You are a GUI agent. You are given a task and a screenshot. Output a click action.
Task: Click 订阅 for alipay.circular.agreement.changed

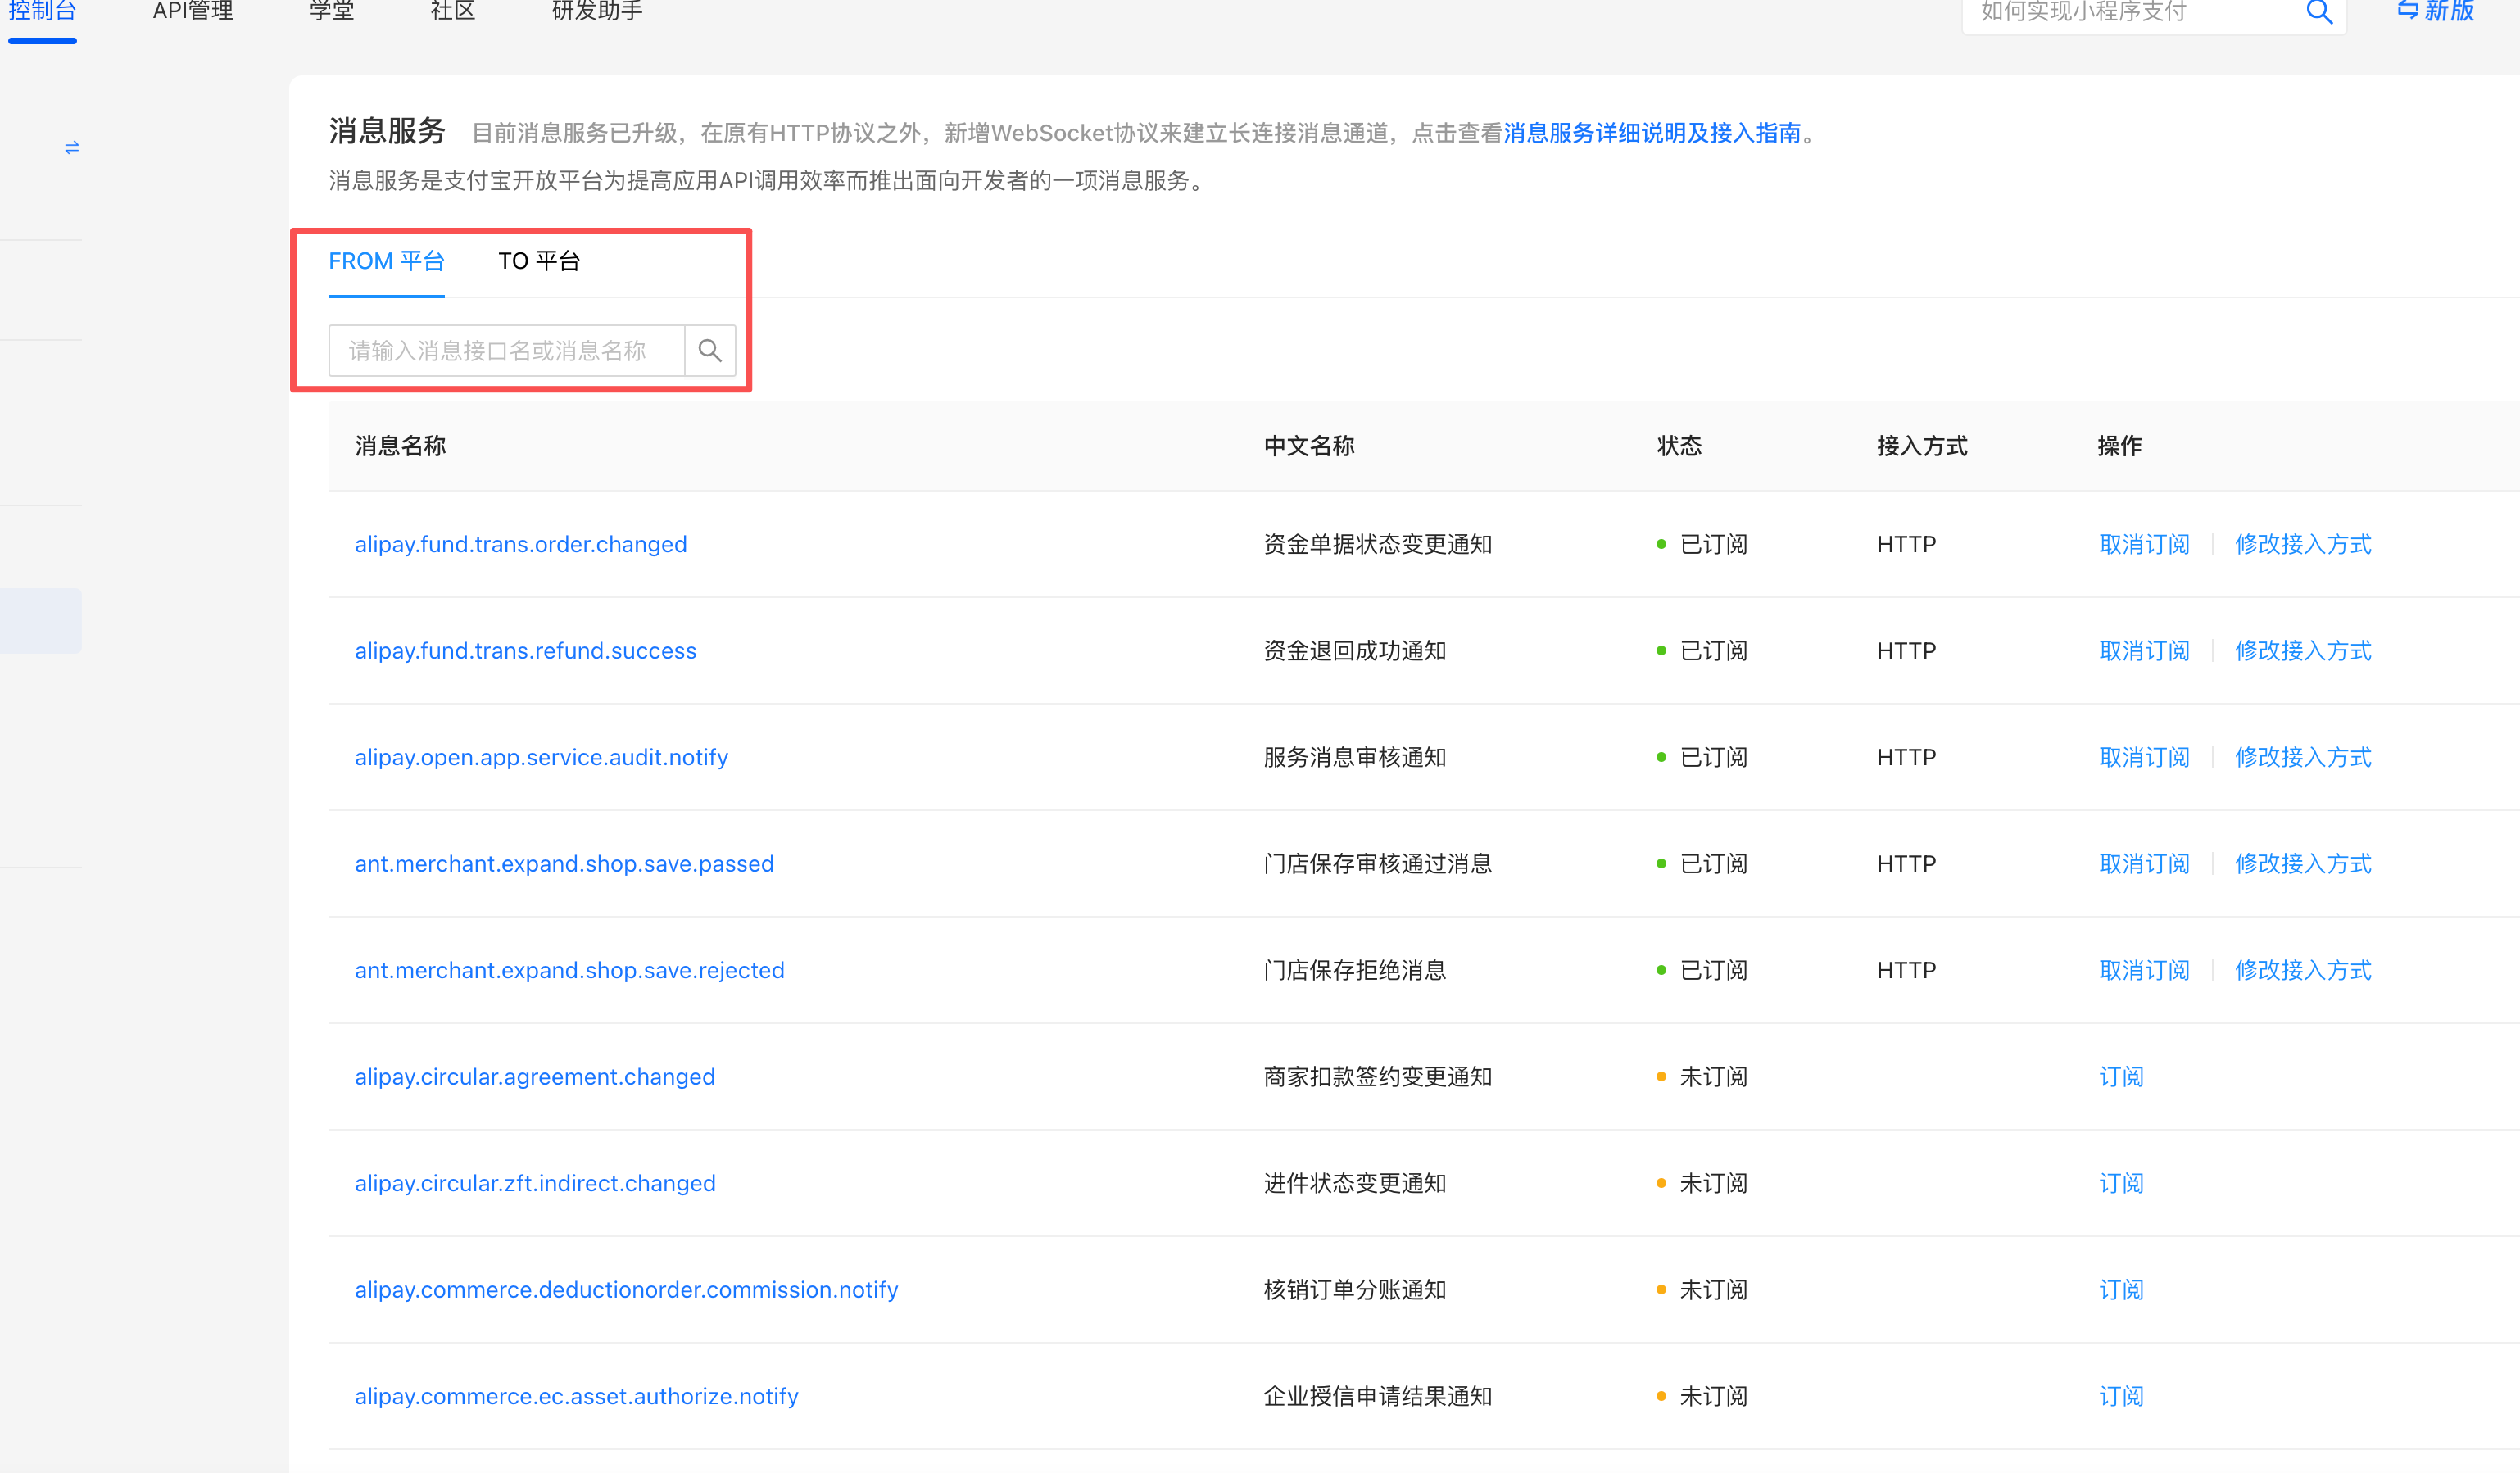tap(2121, 1077)
